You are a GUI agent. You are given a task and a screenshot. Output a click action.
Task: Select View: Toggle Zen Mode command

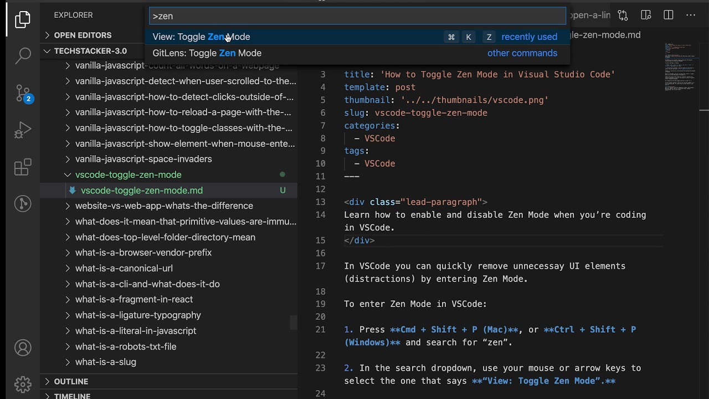[x=357, y=37]
